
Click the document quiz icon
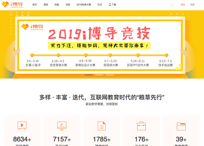click(101, 126)
